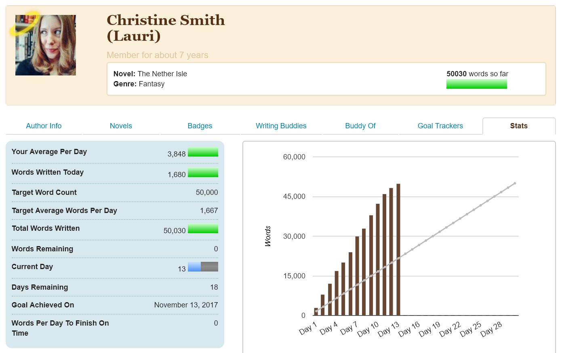
Task: Click the Day 19 x-axis label
Action: [429, 329]
